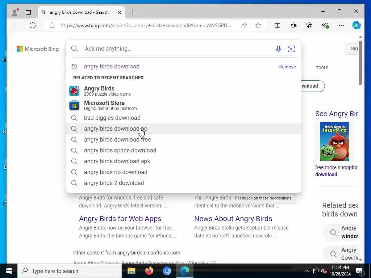
Task: Click the search magnifier icon in search box
Action: 75,49
